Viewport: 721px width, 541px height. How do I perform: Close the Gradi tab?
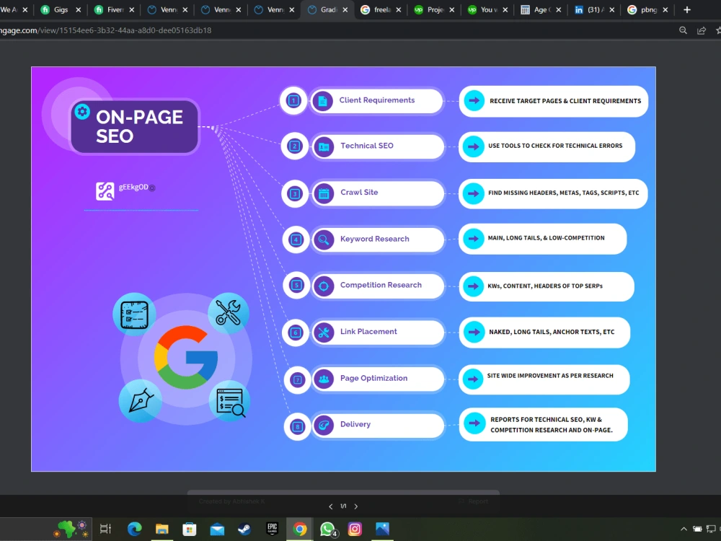(345, 9)
